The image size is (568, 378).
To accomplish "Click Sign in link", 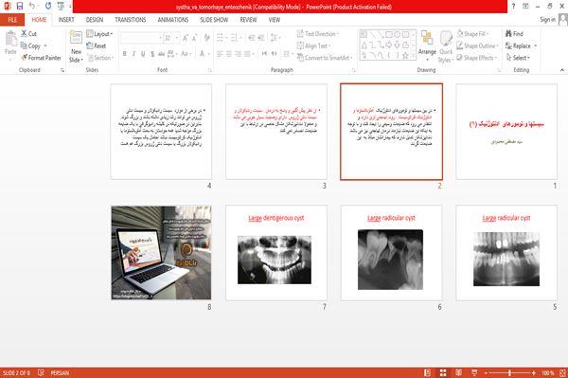I will [x=547, y=20].
